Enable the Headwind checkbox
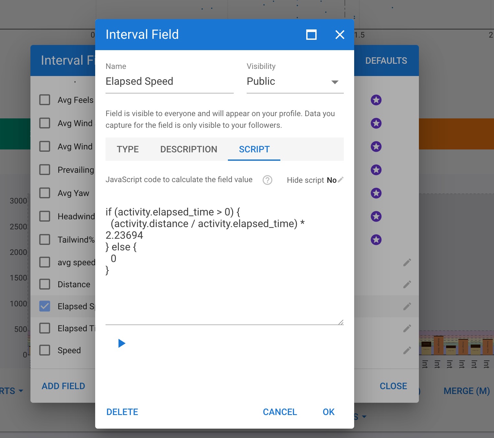This screenshot has height=438, width=494. pos(45,216)
